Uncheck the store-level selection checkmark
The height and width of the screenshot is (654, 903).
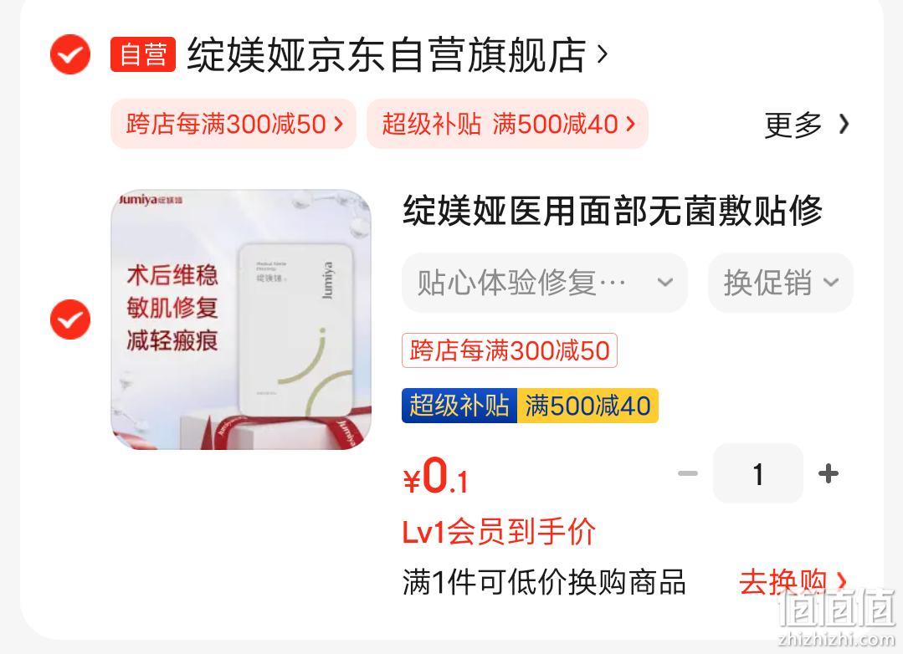(70, 54)
